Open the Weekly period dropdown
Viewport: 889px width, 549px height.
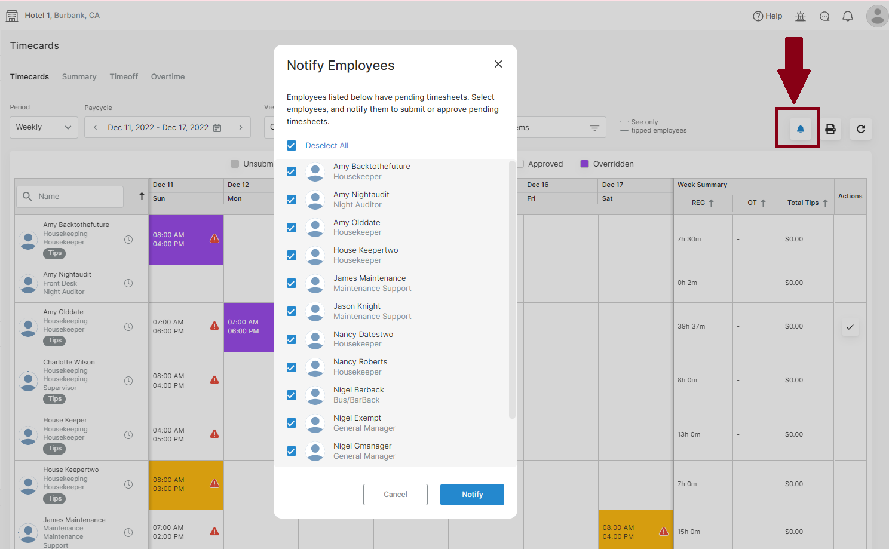pyautogui.click(x=44, y=127)
